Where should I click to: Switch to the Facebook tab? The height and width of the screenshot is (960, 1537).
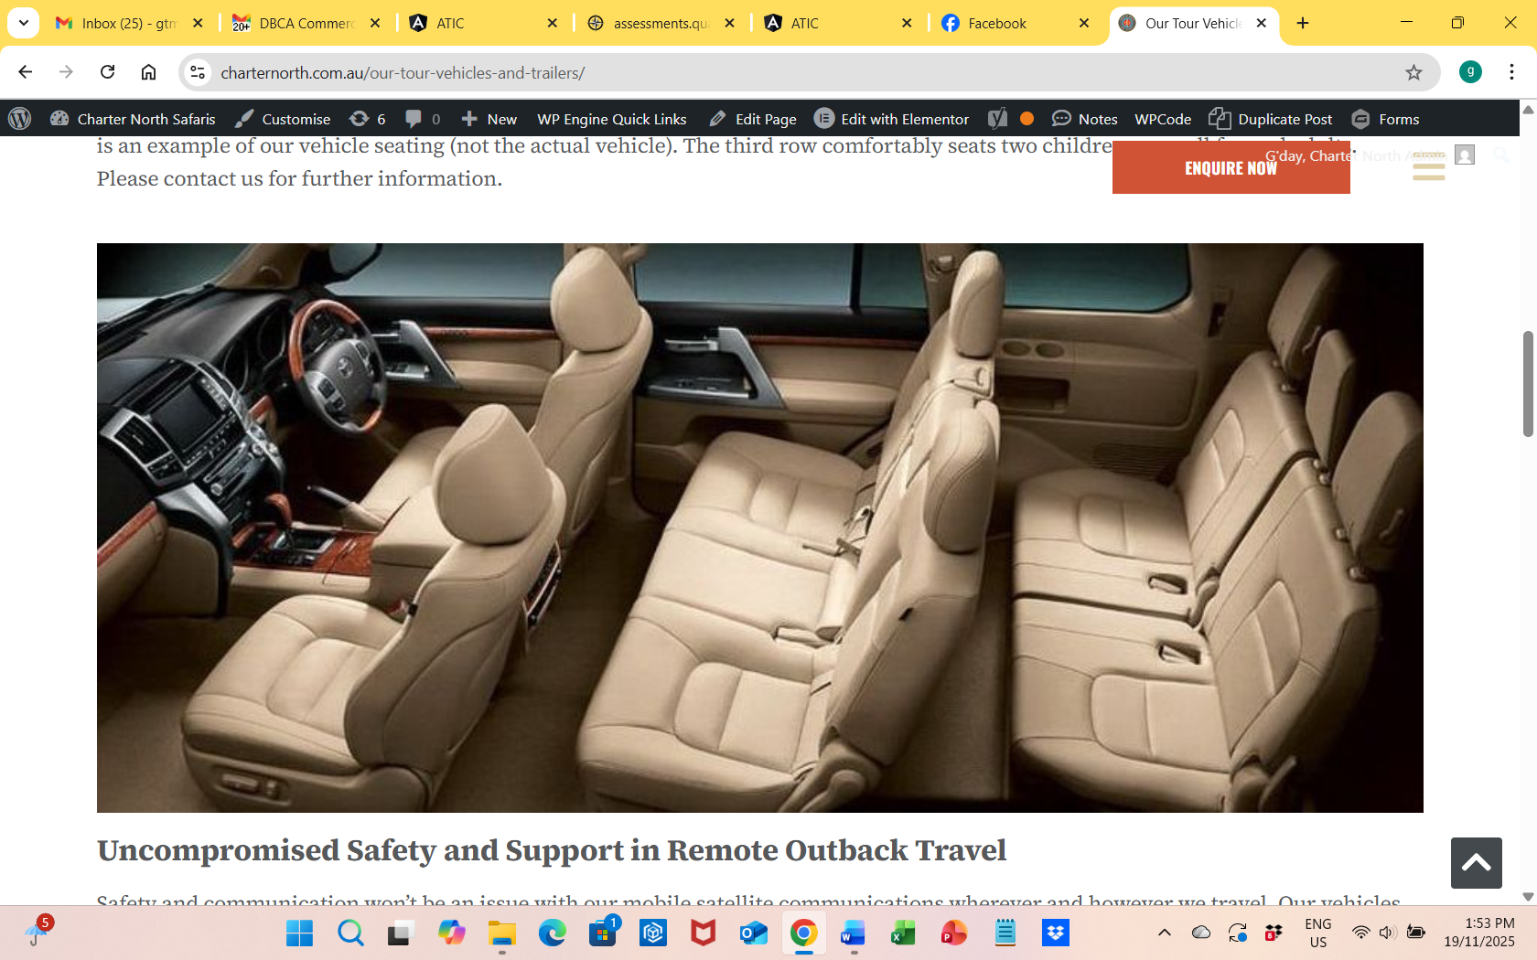pos(997,23)
